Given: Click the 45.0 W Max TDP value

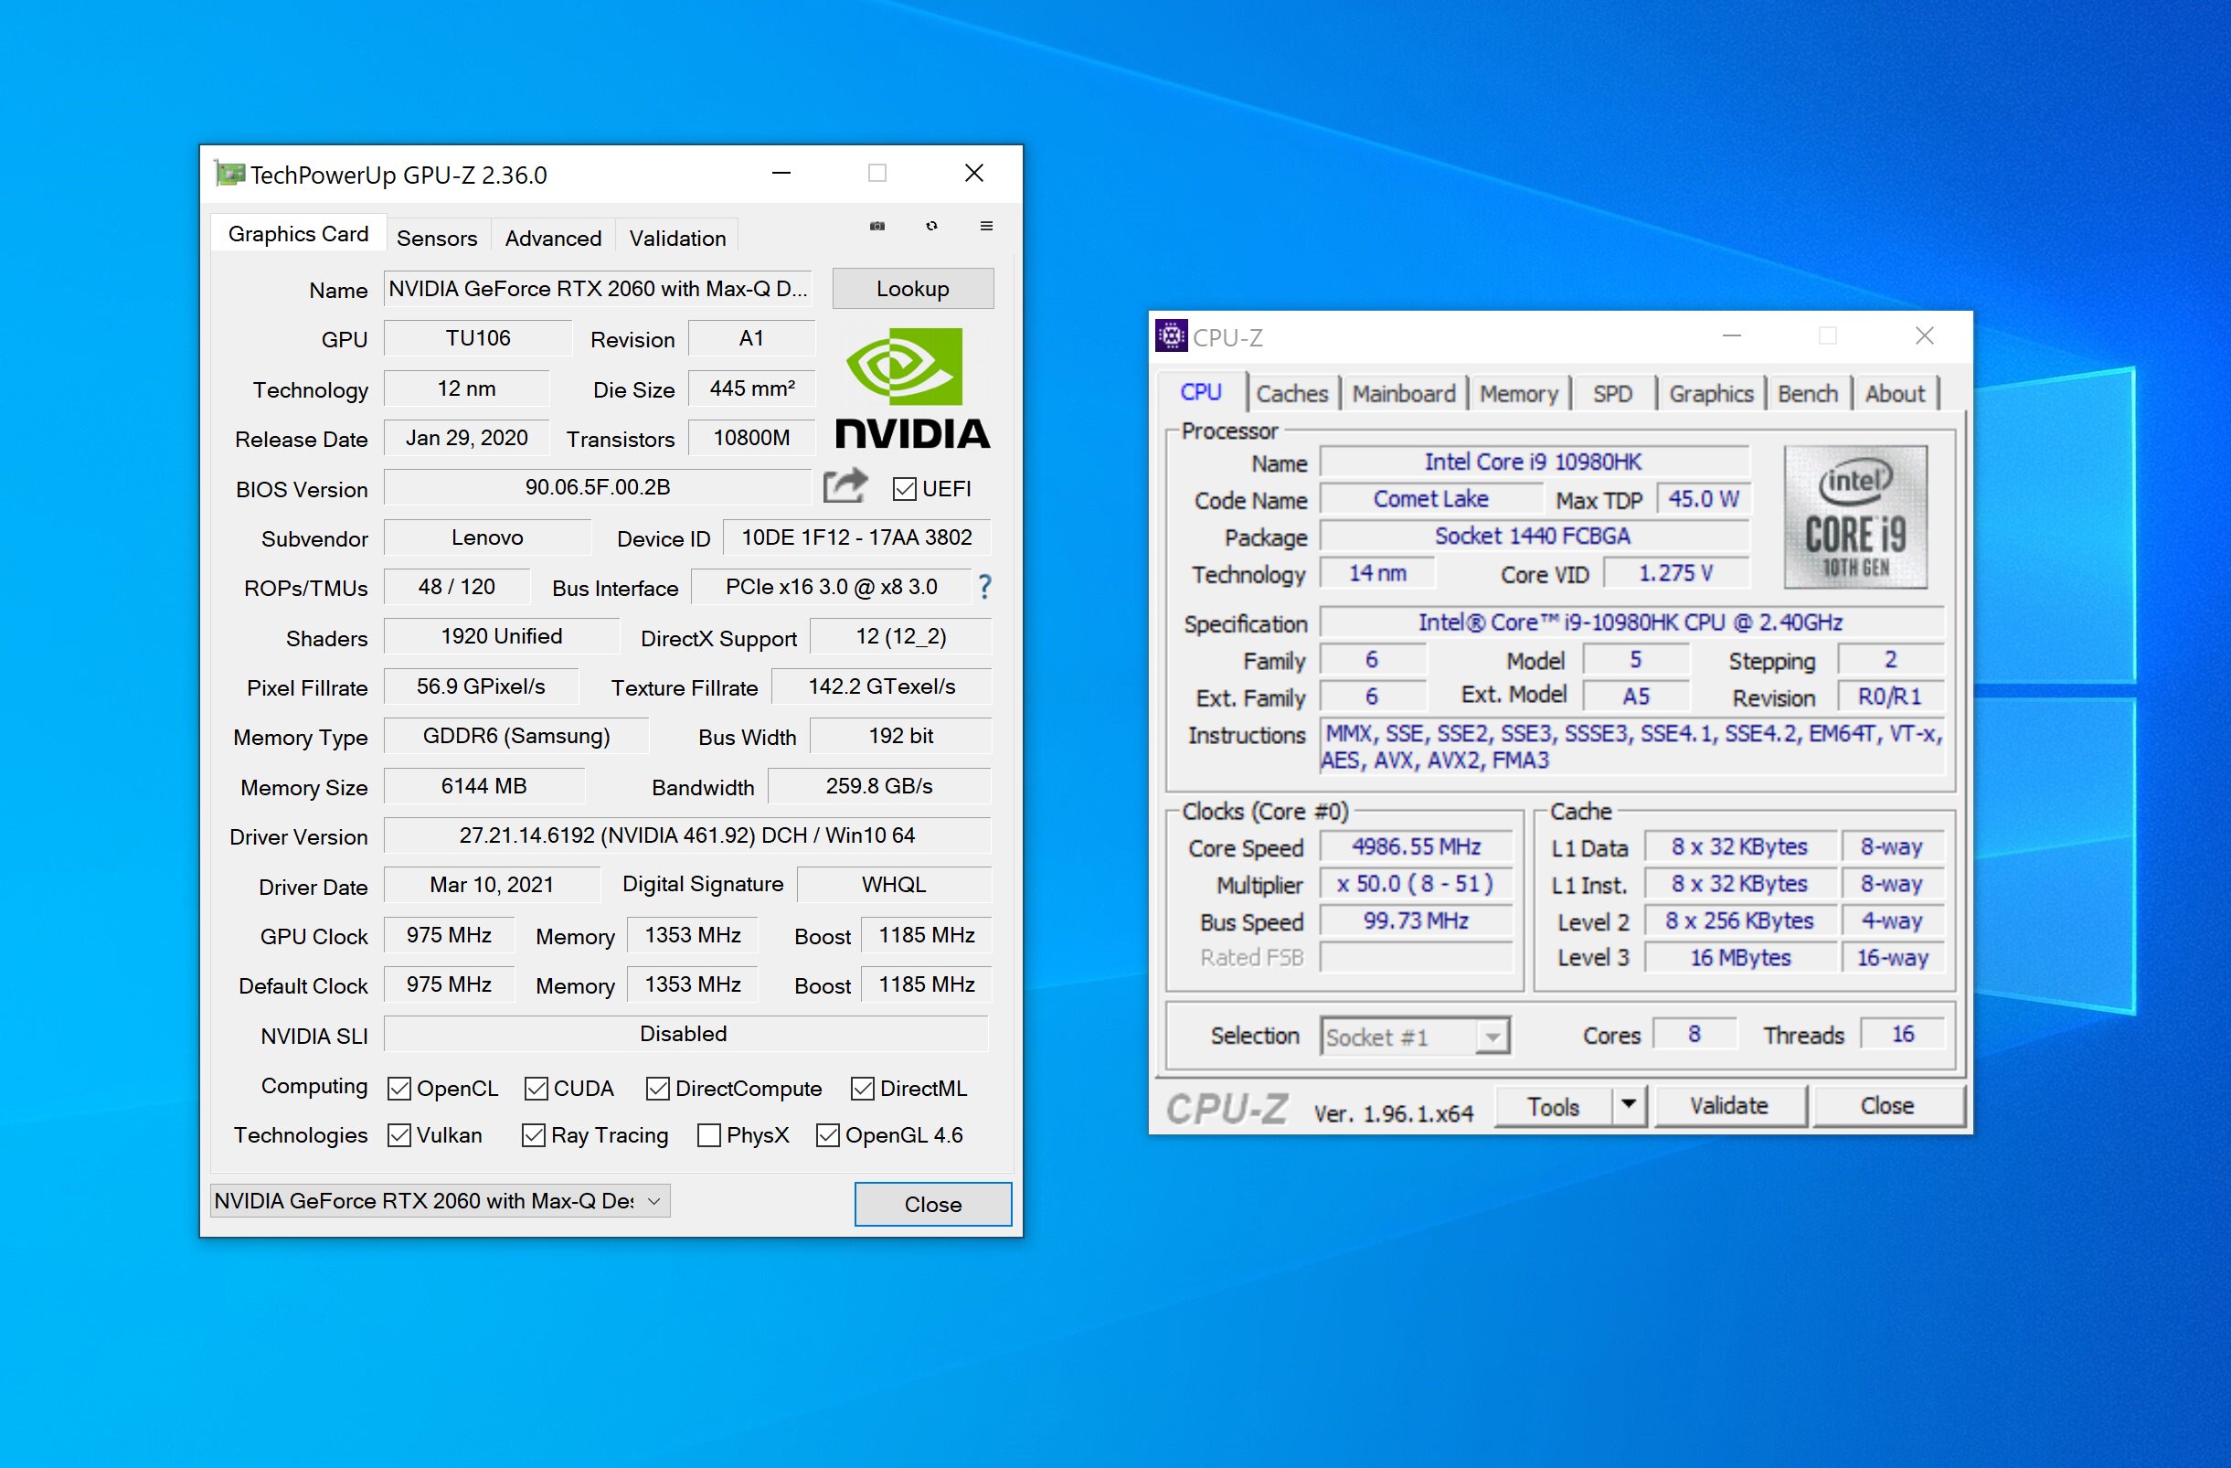Looking at the screenshot, I should [1704, 499].
